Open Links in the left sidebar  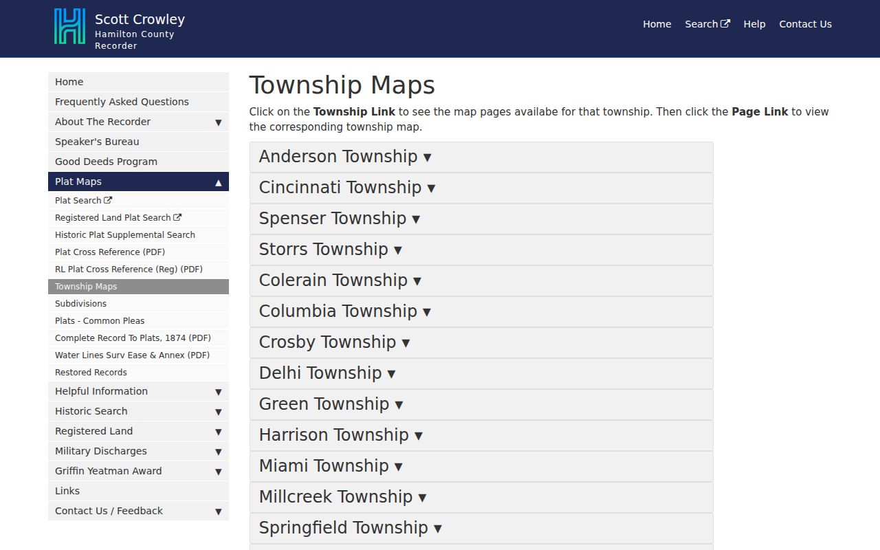coord(138,491)
